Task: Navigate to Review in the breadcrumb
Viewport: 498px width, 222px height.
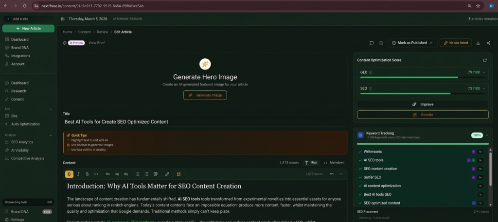Action: click(x=102, y=32)
